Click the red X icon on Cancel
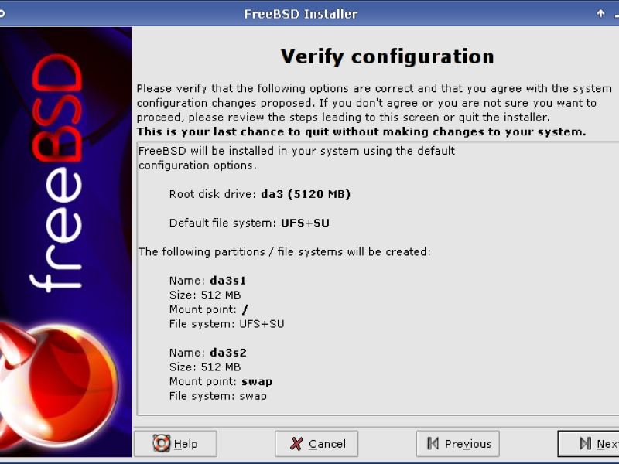Image resolution: width=619 pixels, height=464 pixels. click(296, 444)
